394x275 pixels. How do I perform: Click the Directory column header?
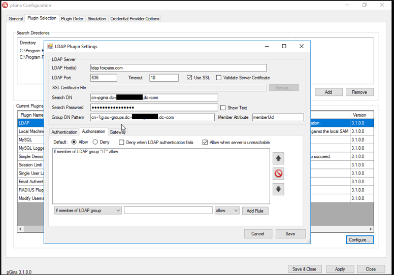click(x=28, y=43)
